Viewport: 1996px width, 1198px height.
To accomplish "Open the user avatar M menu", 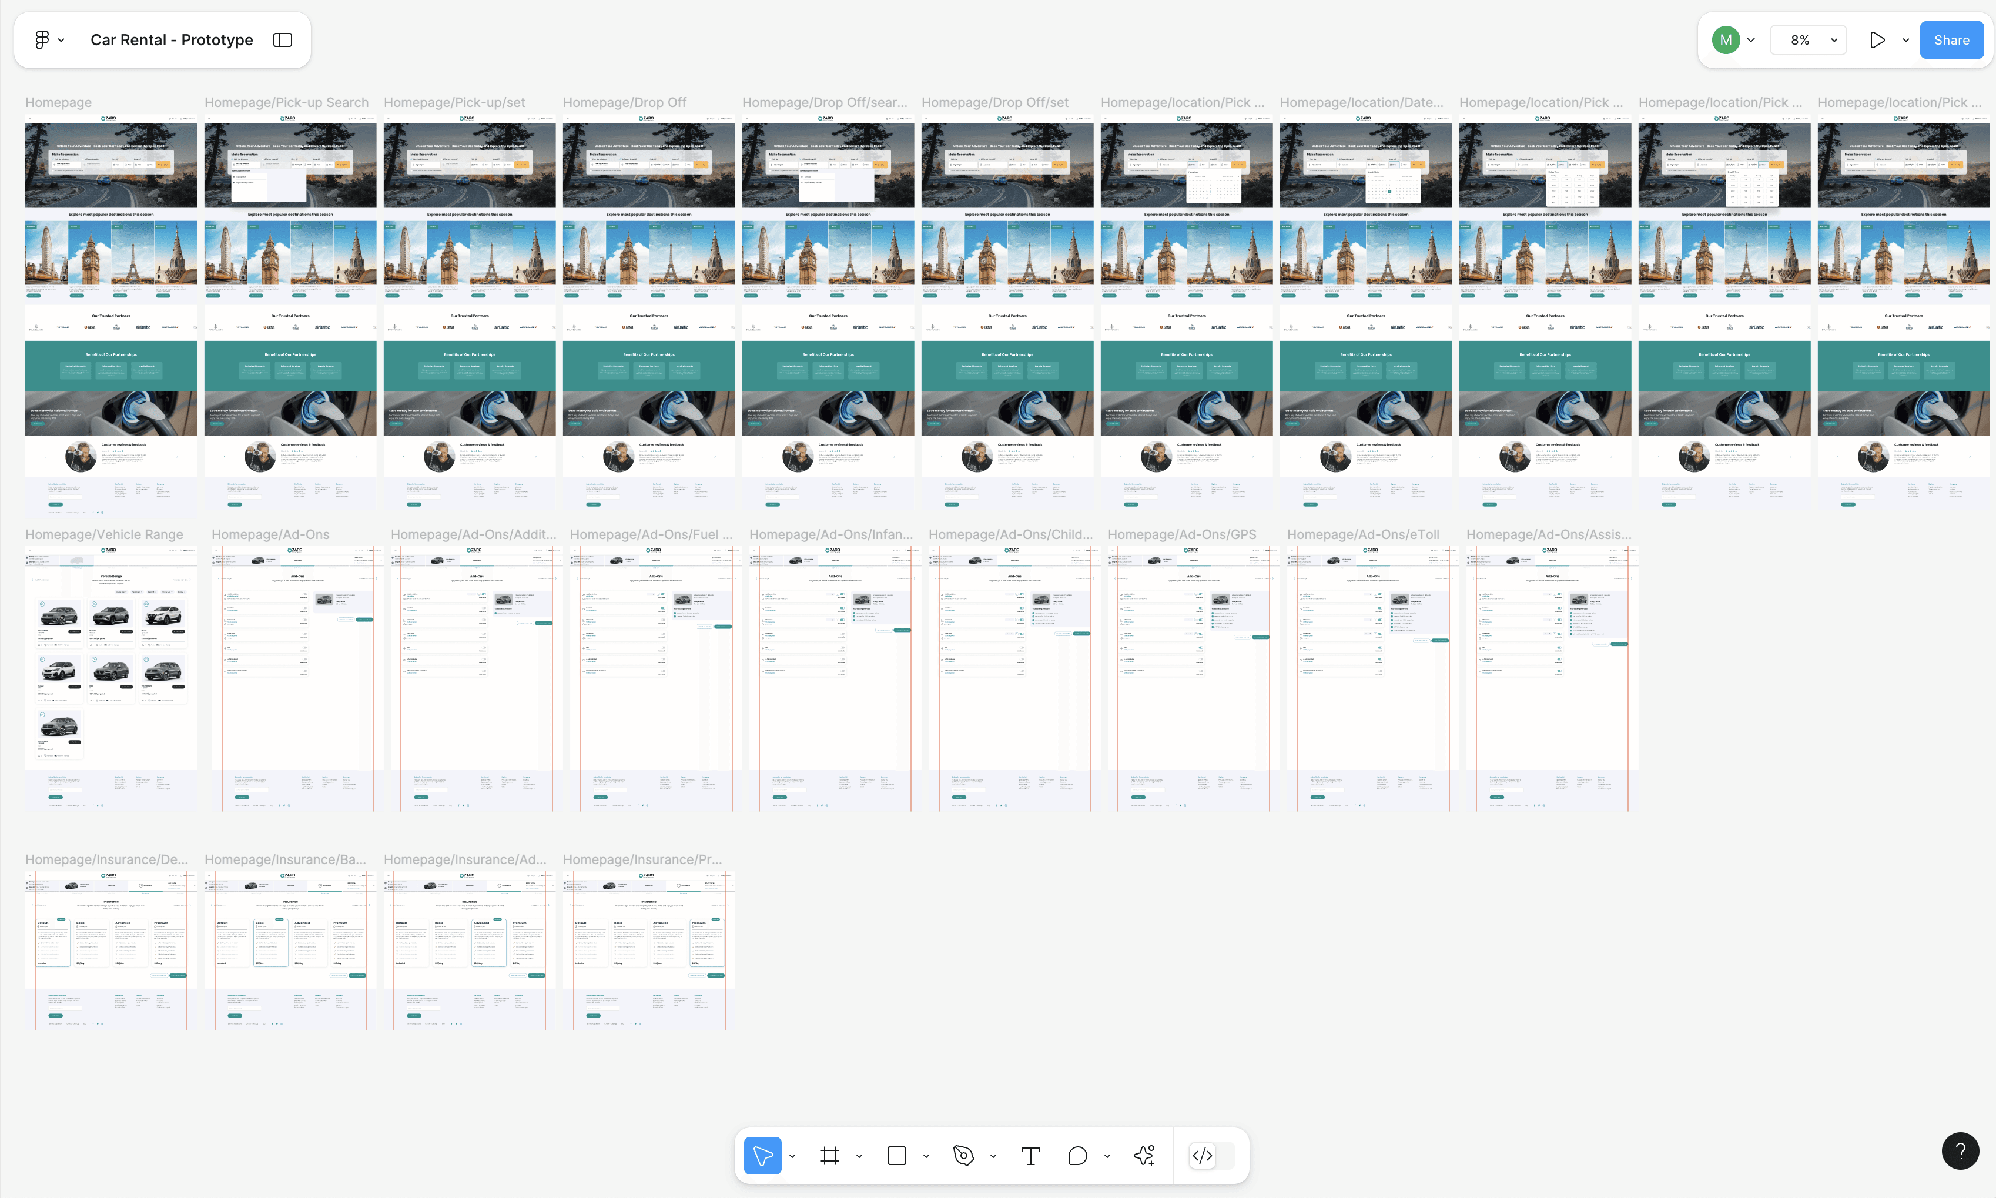I will pyautogui.click(x=1726, y=39).
